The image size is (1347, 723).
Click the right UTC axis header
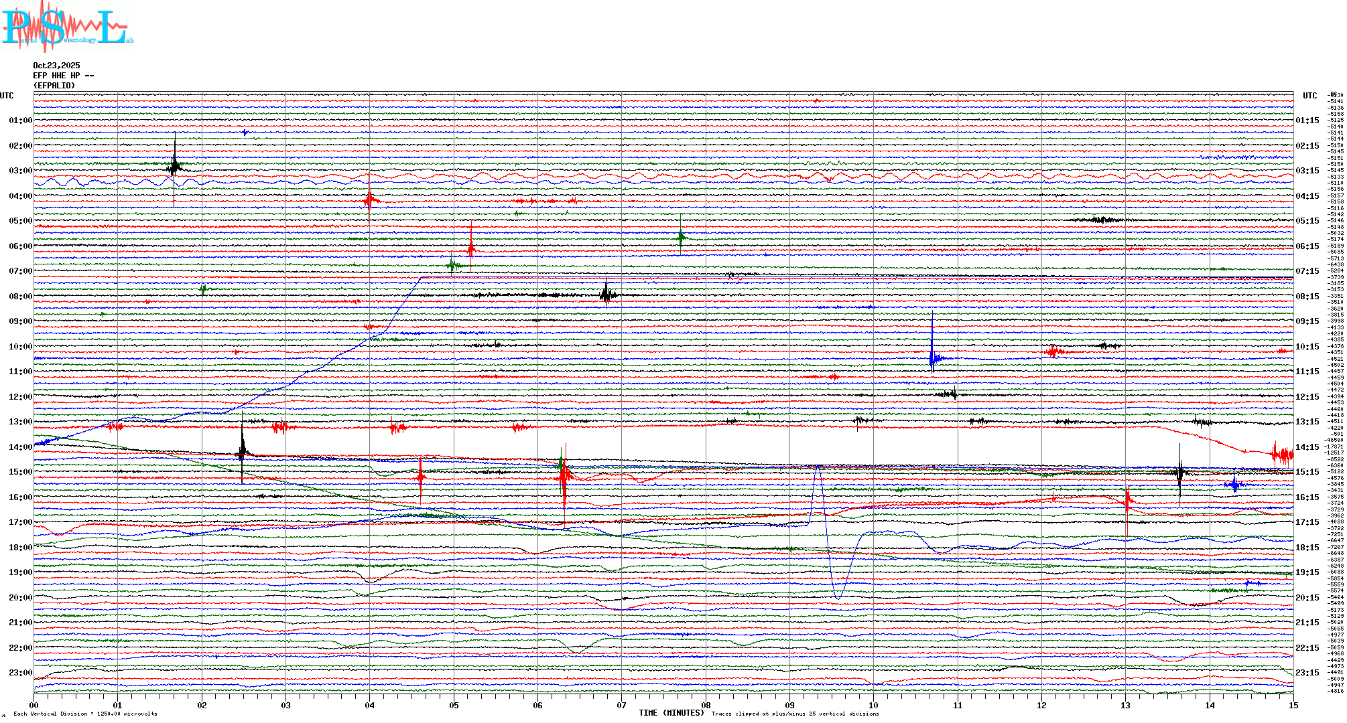[x=1309, y=96]
